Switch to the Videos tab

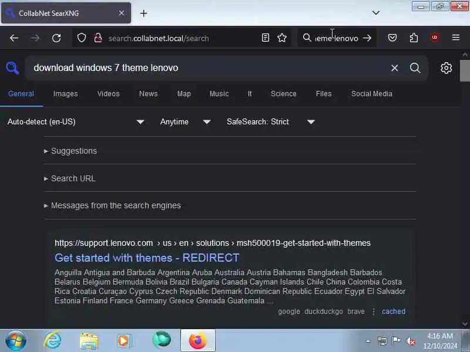(108, 94)
